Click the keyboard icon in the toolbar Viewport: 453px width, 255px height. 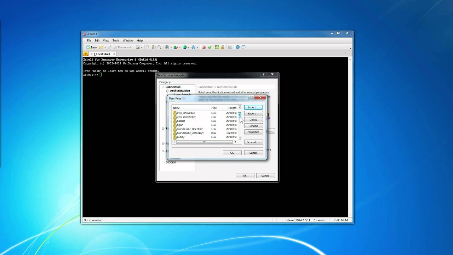[x=230, y=47]
